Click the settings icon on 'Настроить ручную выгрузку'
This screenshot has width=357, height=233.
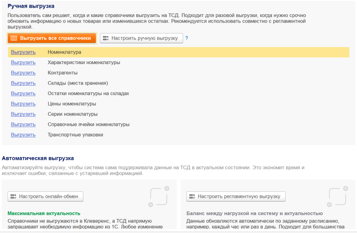(x=106, y=38)
